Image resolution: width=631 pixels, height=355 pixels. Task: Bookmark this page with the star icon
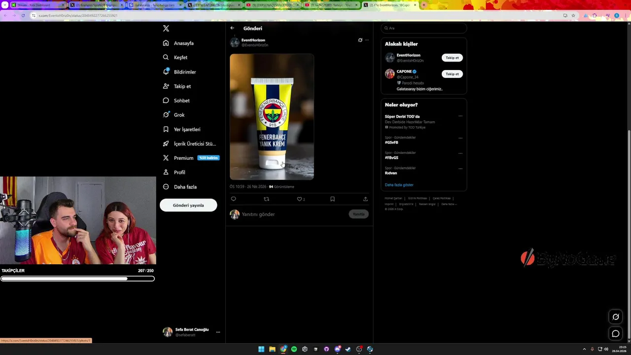coord(573,15)
